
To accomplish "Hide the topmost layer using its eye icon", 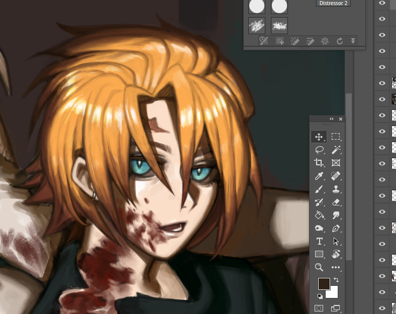I will pyautogui.click(x=382, y=4).
